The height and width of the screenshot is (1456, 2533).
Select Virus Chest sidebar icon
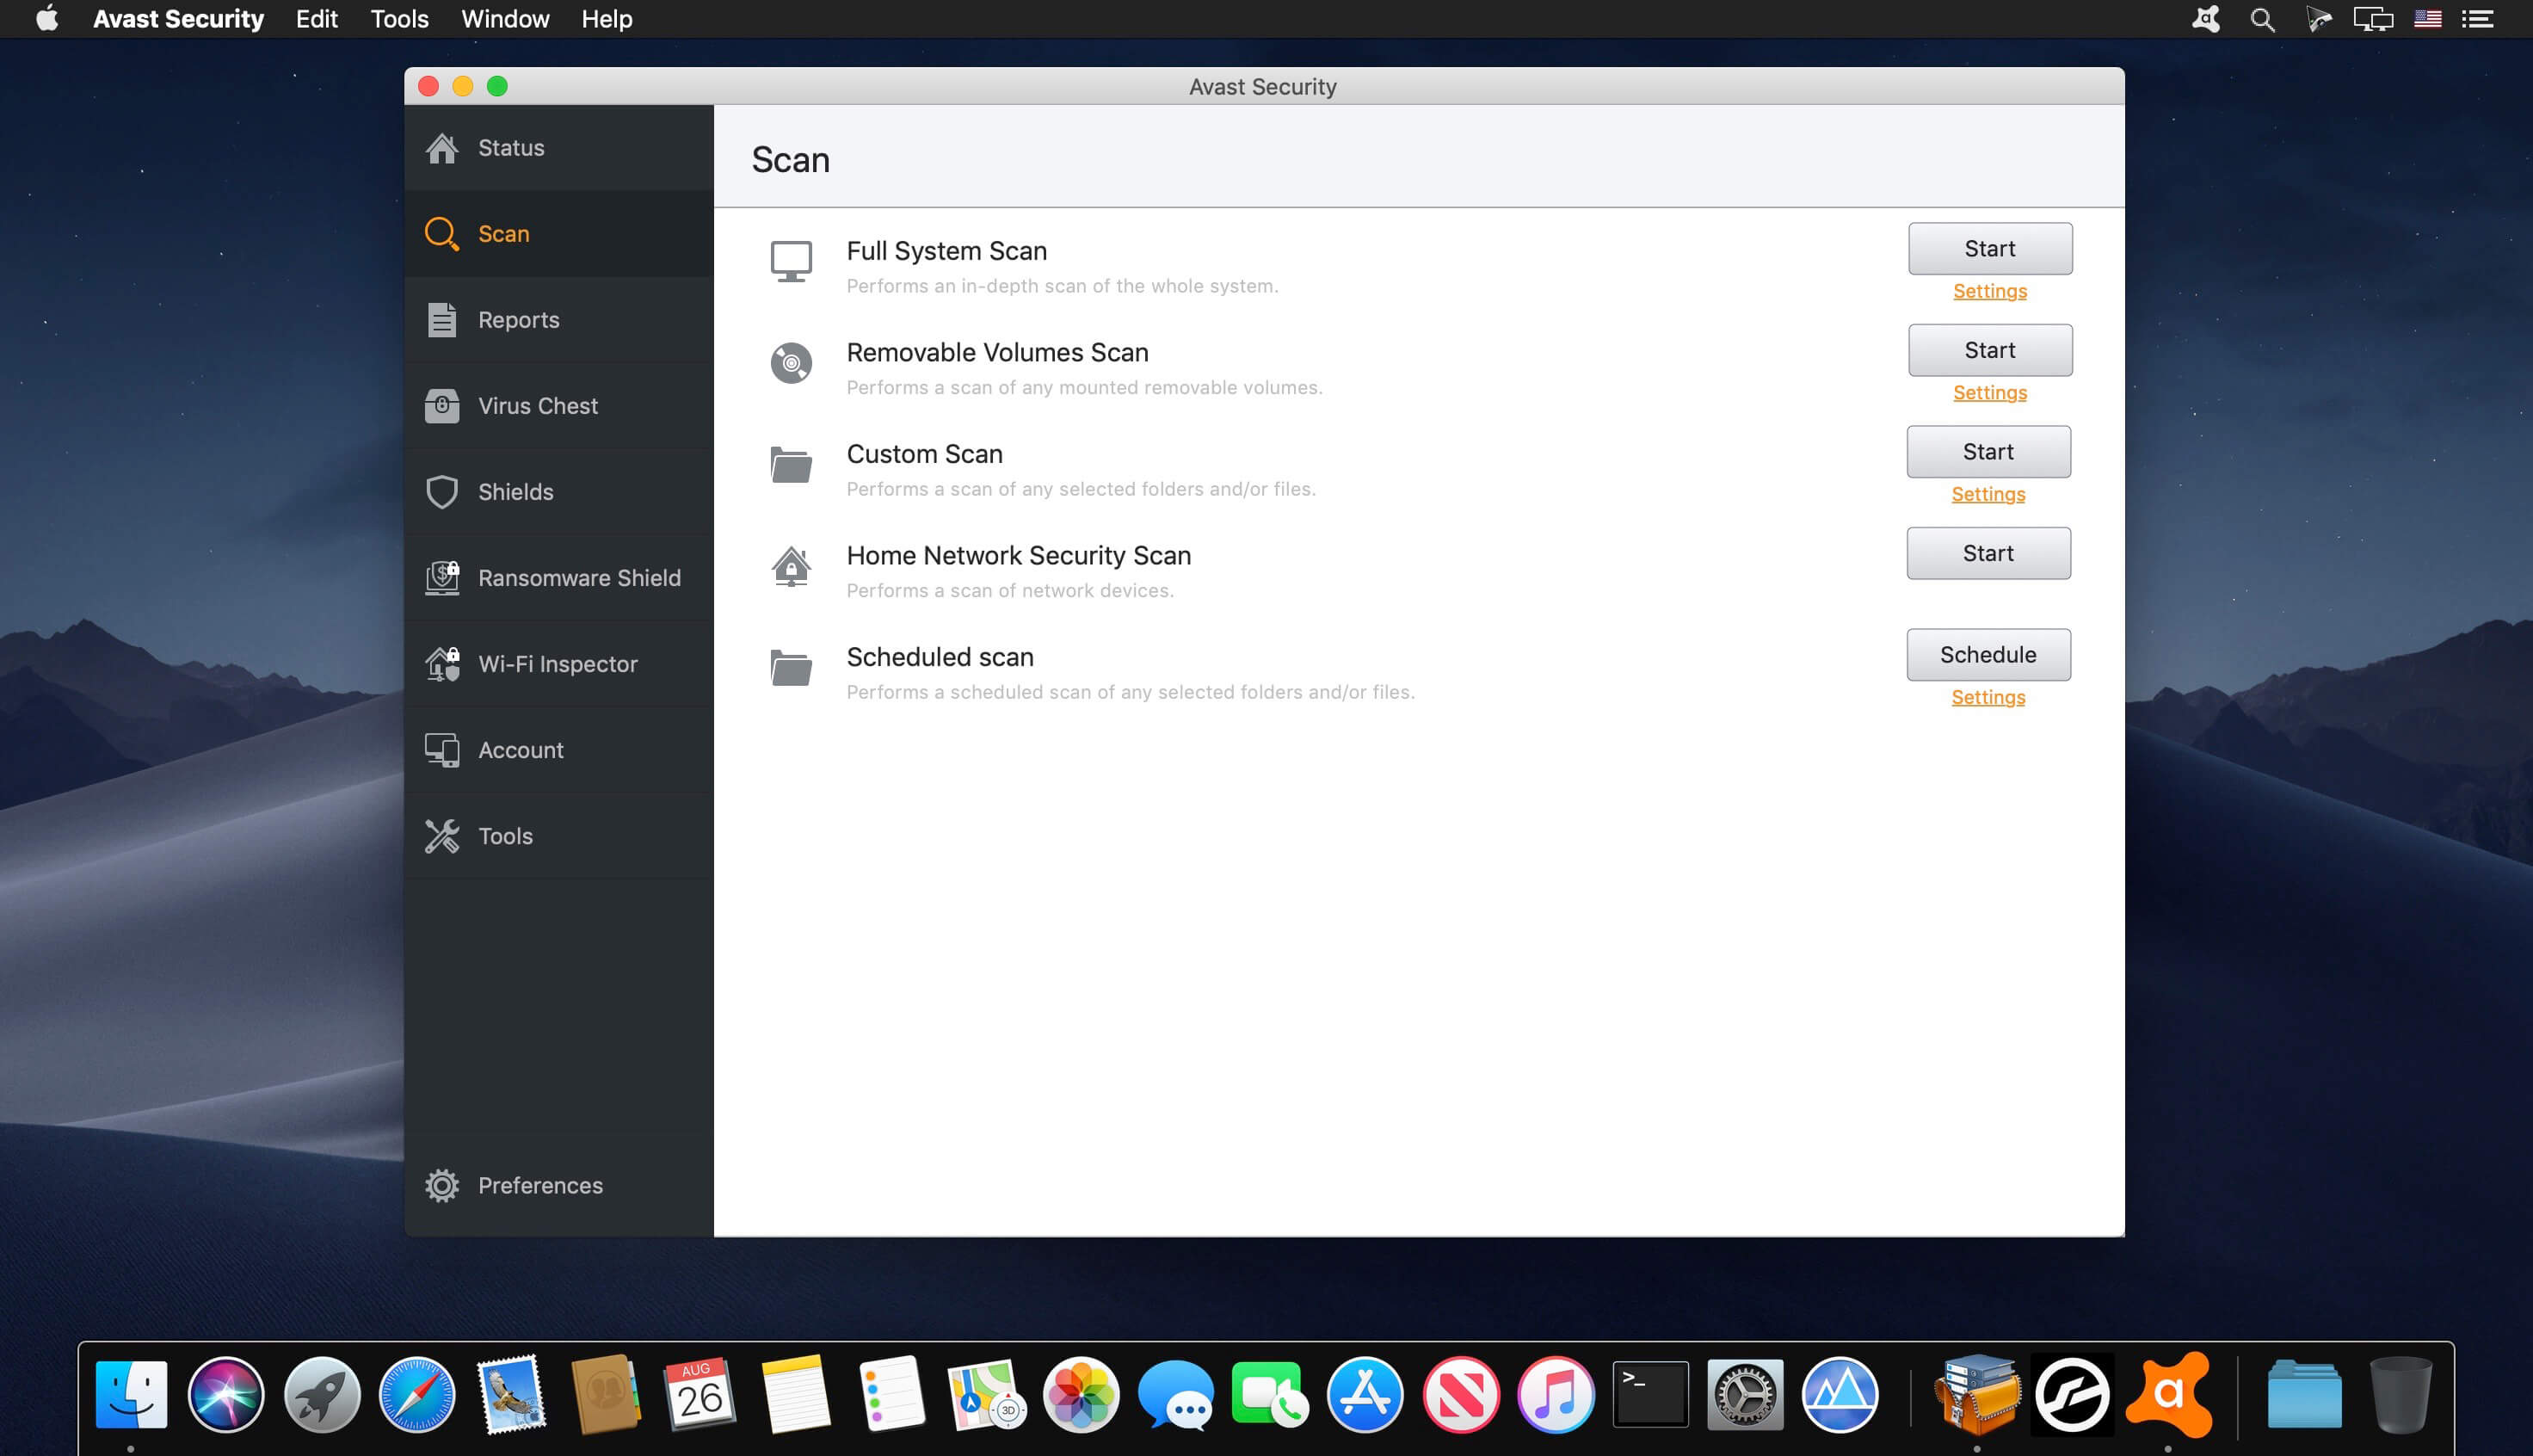coord(441,404)
